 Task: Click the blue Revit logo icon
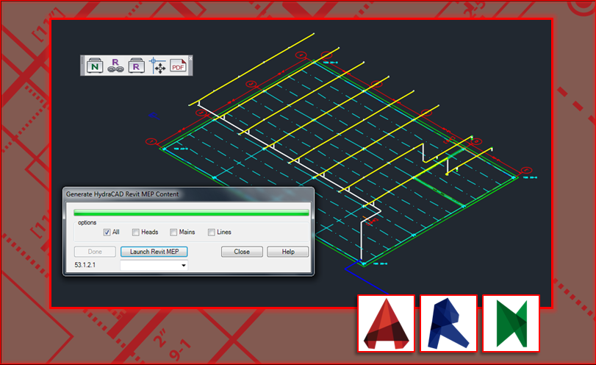[x=449, y=325]
